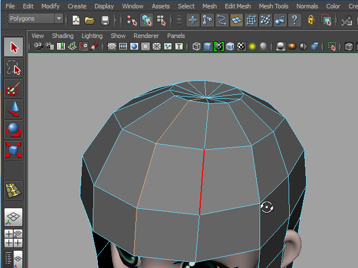Image resolution: width=358 pixels, height=268 pixels.
Task: Switch to single perspective view layout
Action: pyautogui.click(x=13, y=217)
